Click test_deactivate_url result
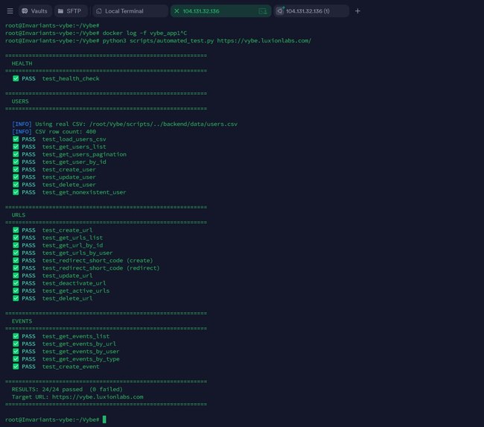Screen dimensions: 484x427 (60, 283)
